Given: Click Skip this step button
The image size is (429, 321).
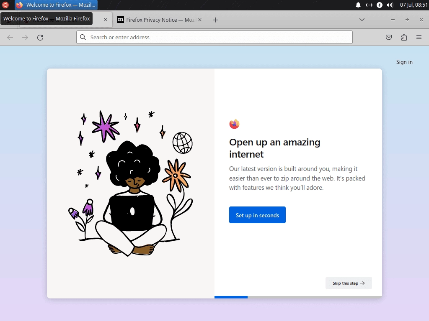Looking at the screenshot, I should 349,283.
